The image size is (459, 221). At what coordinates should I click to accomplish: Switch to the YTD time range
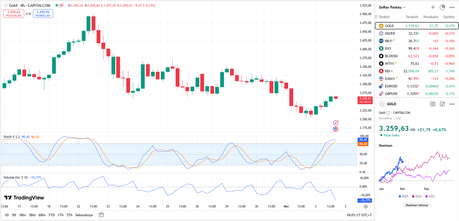point(52,215)
